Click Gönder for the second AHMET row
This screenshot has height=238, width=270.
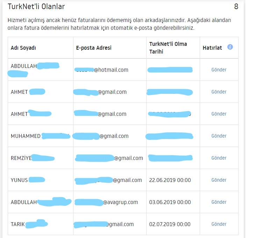[219, 114]
